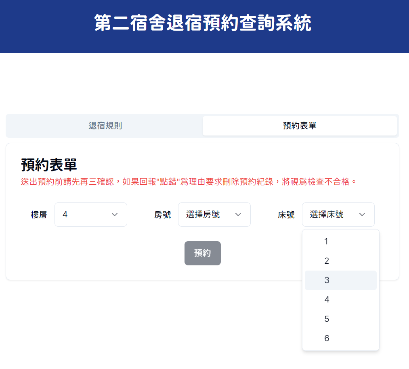Click the 房號 field label
Viewport: 409px width, 369px height.
[163, 215]
